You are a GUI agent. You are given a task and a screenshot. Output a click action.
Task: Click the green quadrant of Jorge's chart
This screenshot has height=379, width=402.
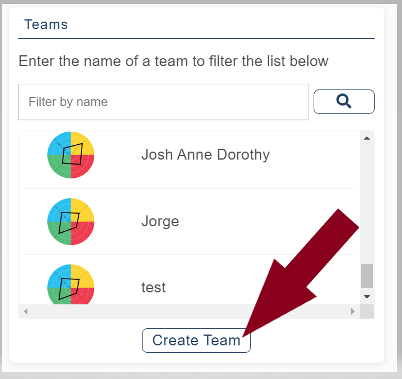[x=59, y=233]
